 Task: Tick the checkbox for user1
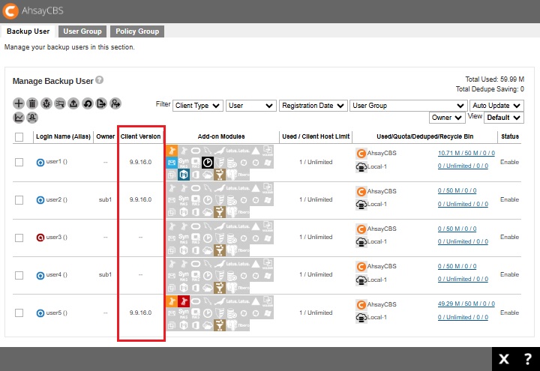(x=19, y=162)
